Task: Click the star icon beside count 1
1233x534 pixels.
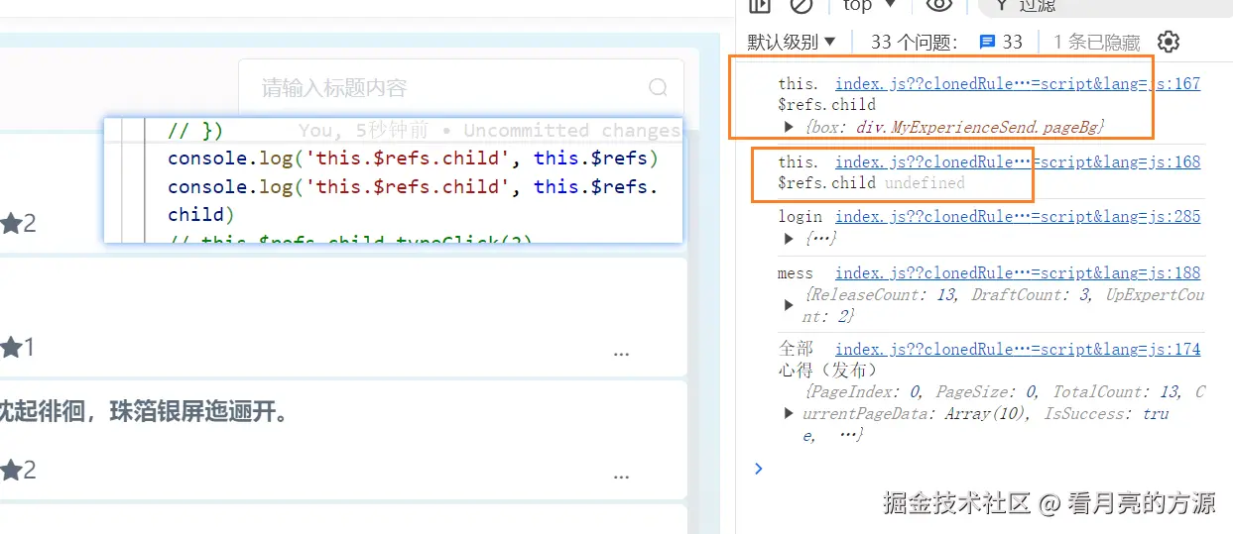Action: click(10, 347)
